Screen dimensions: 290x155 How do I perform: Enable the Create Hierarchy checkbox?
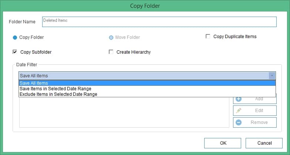(111, 52)
